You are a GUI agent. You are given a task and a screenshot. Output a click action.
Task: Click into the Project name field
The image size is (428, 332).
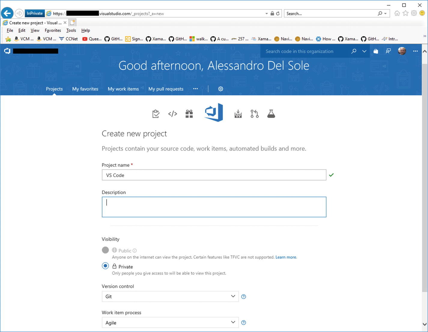214,175
